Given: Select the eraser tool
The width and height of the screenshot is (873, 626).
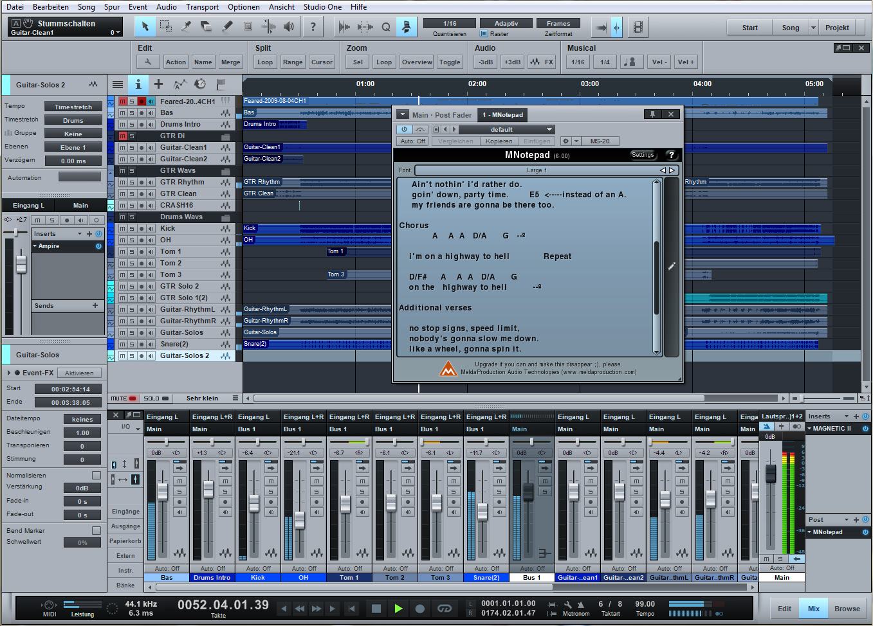Looking at the screenshot, I should click(x=207, y=27).
